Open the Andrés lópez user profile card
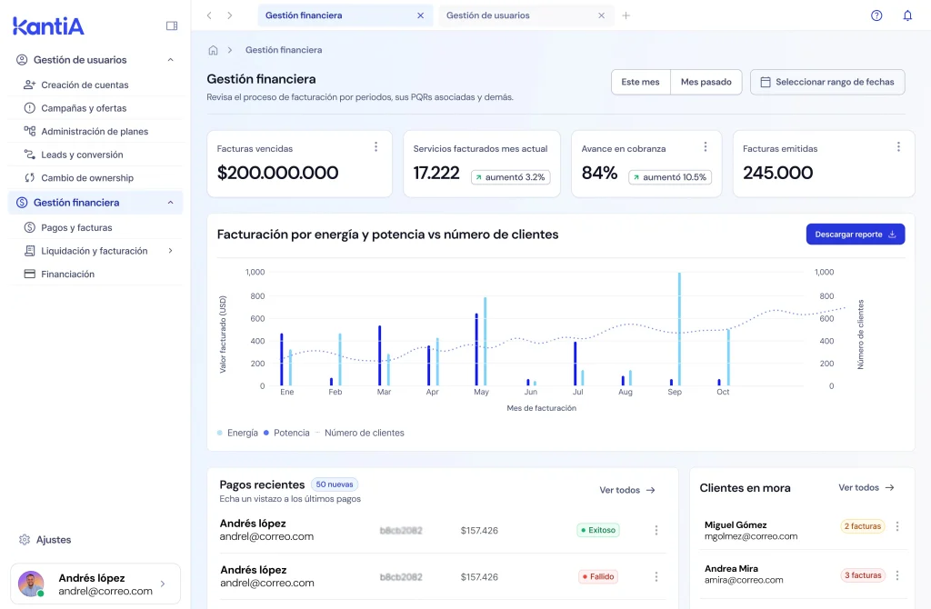Screen dimensions: 931x609 95,584
